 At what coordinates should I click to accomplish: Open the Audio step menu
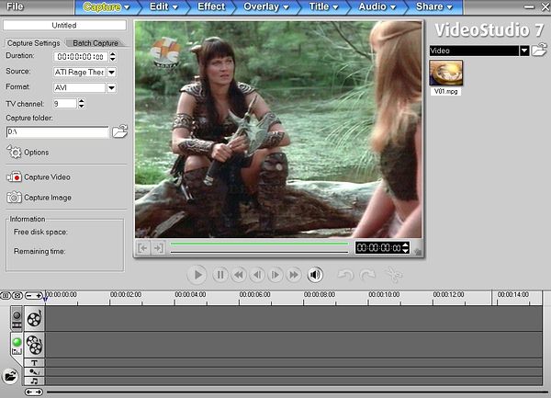[377, 6]
